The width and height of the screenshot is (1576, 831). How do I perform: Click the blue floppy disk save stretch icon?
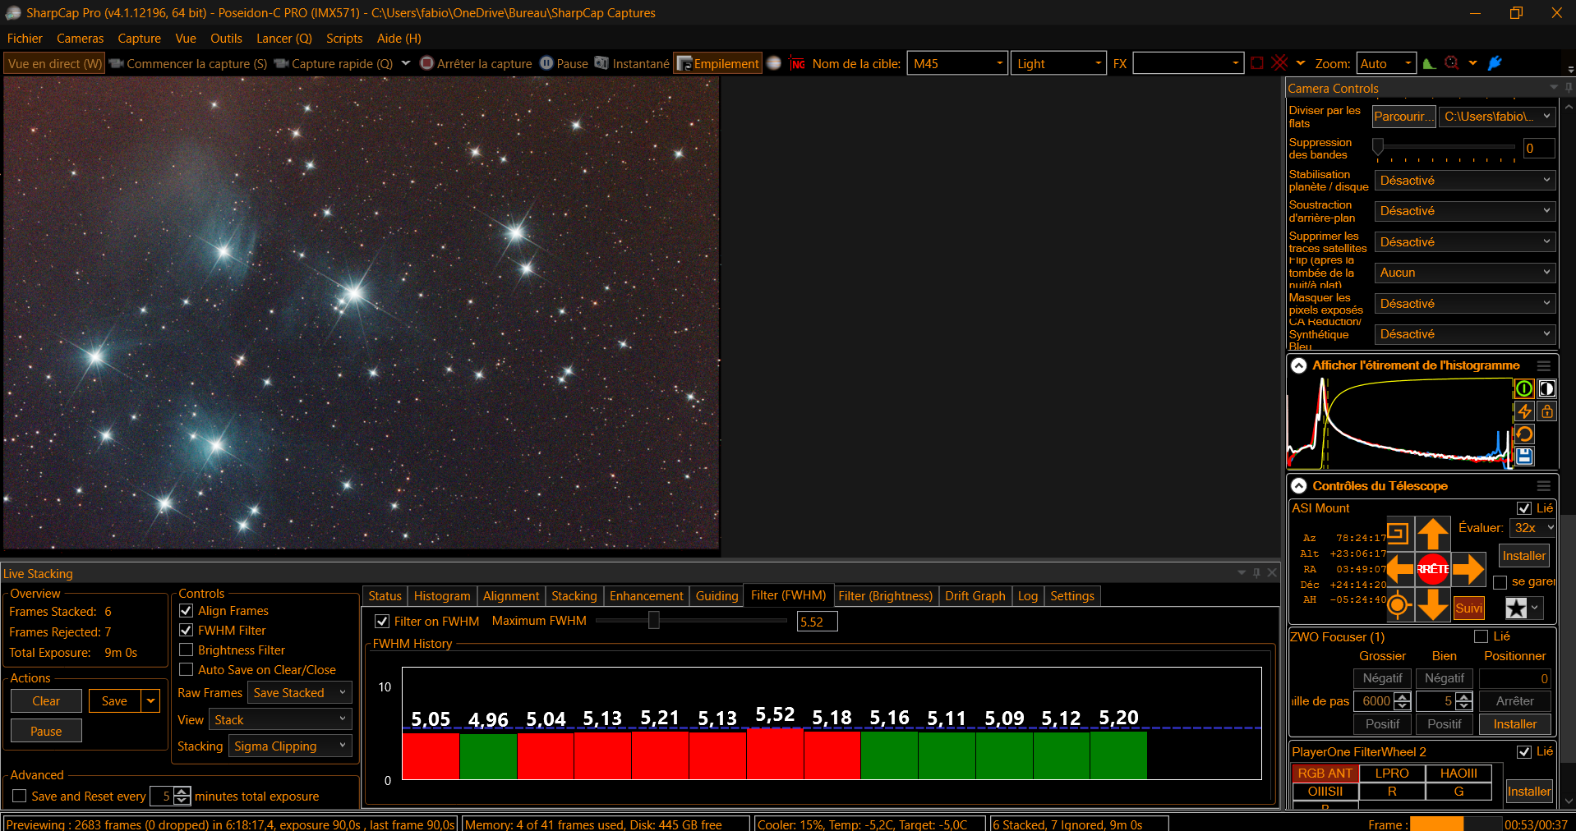tap(1524, 457)
